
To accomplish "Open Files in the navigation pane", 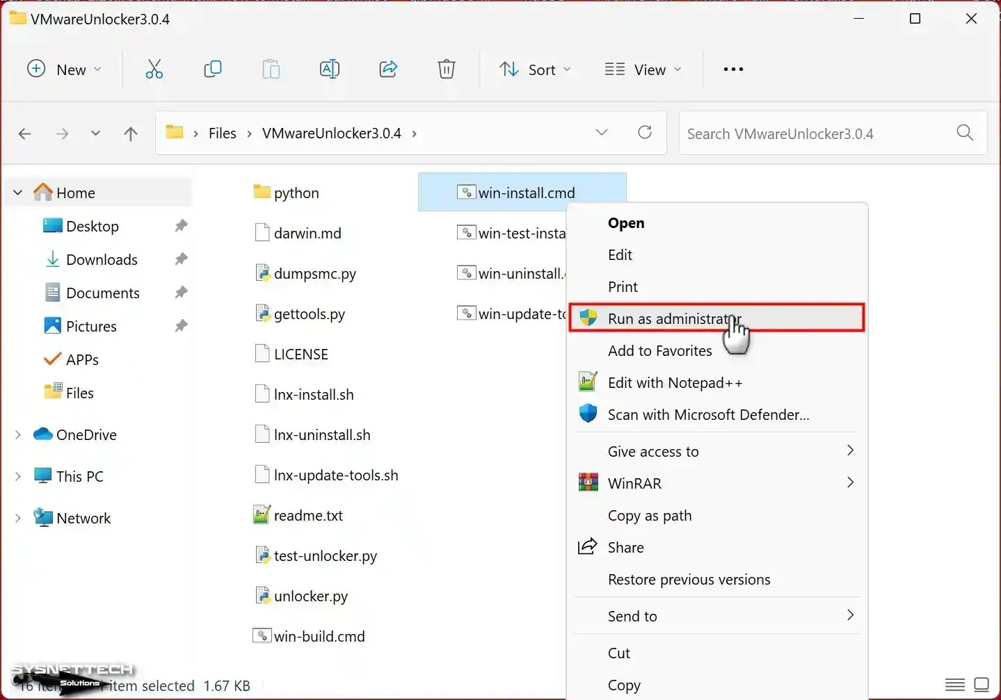I will (x=80, y=393).
